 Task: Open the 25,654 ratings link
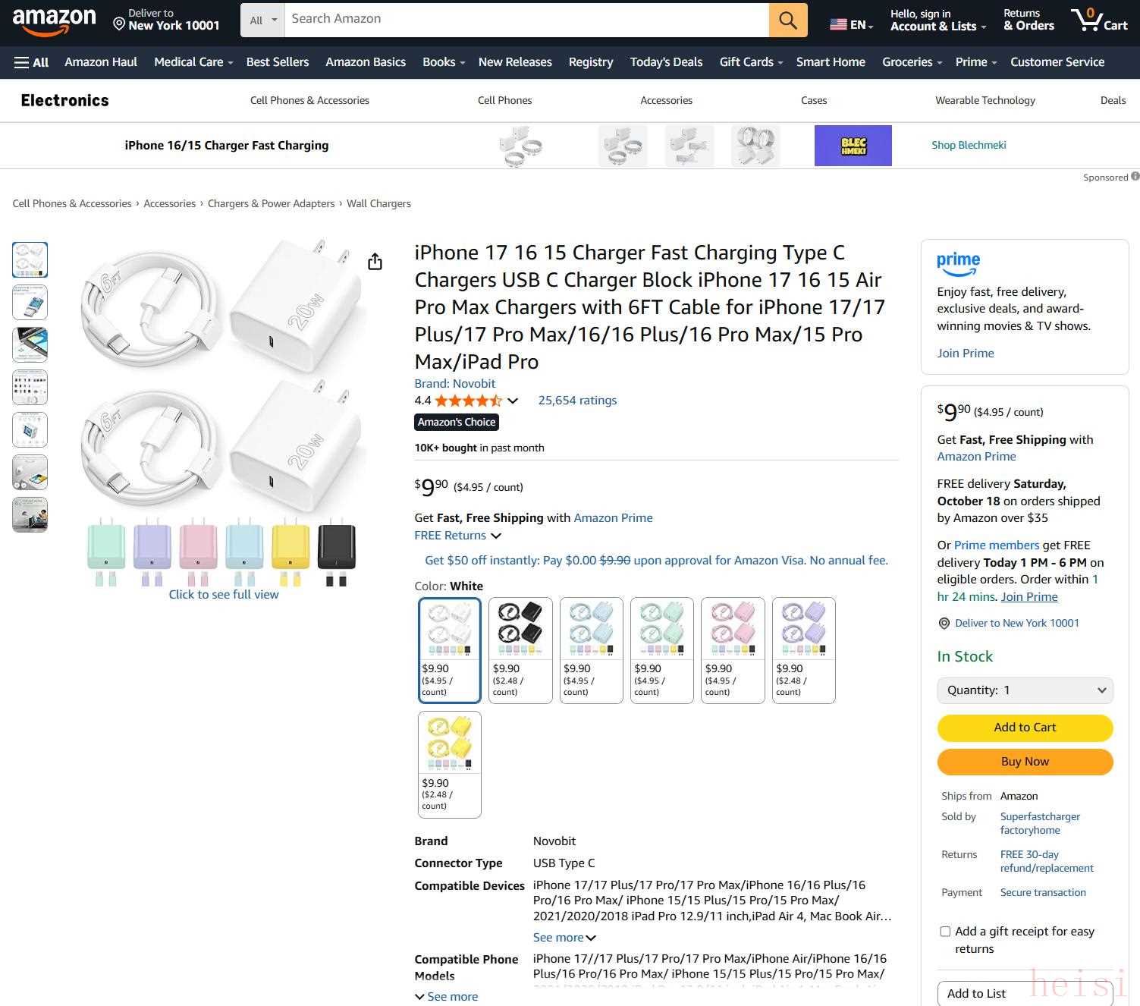(x=577, y=401)
